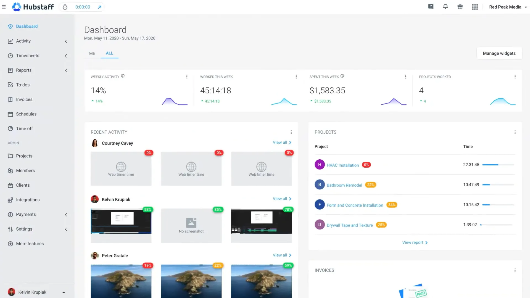
Task: Open the apps grid icon
Action: [x=475, y=7]
